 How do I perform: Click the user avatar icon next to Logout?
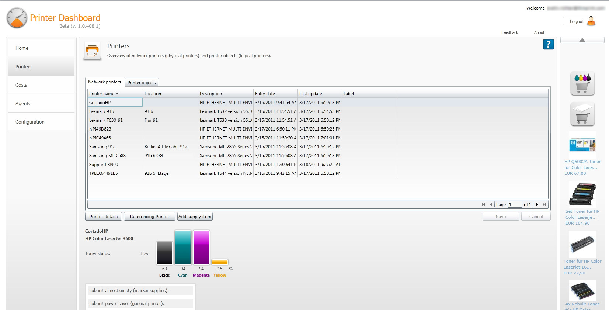point(591,21)
